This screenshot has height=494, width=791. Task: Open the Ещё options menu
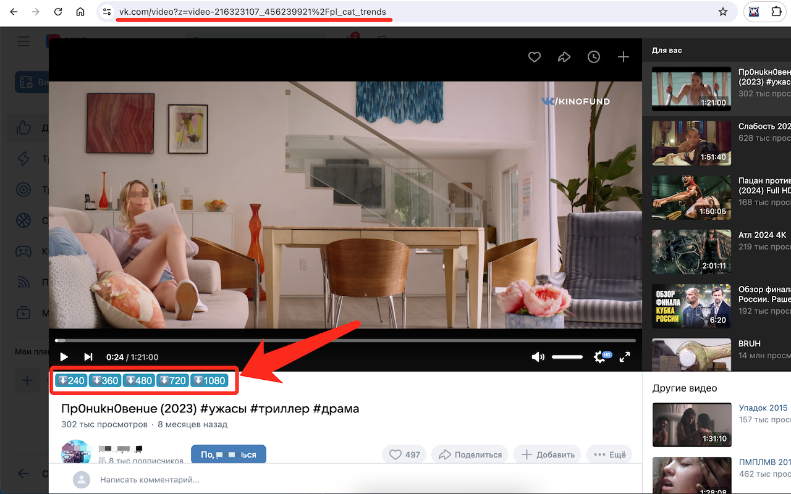coord(609,454)
